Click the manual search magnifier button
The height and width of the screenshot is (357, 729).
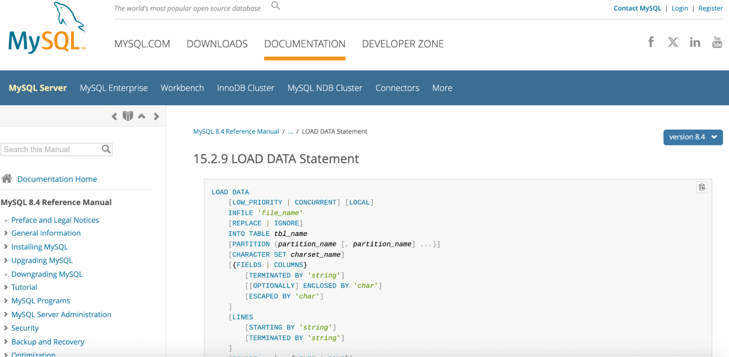pyautogui.click(x=106, y=149)
